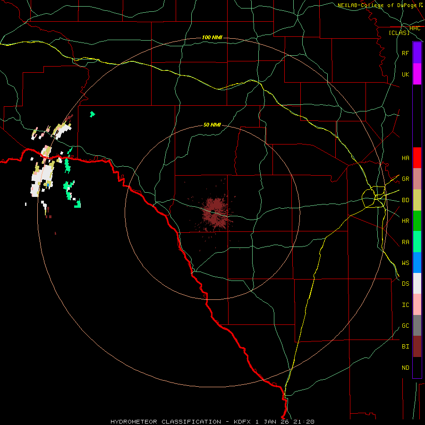
Task: Click the "ND" legend label
Action: tap(406, 367)
